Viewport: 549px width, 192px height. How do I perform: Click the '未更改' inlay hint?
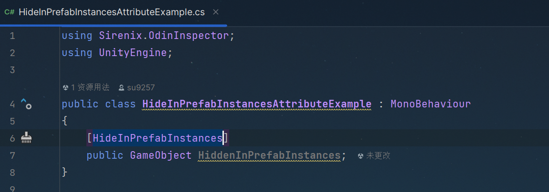[x=378, y=156]
